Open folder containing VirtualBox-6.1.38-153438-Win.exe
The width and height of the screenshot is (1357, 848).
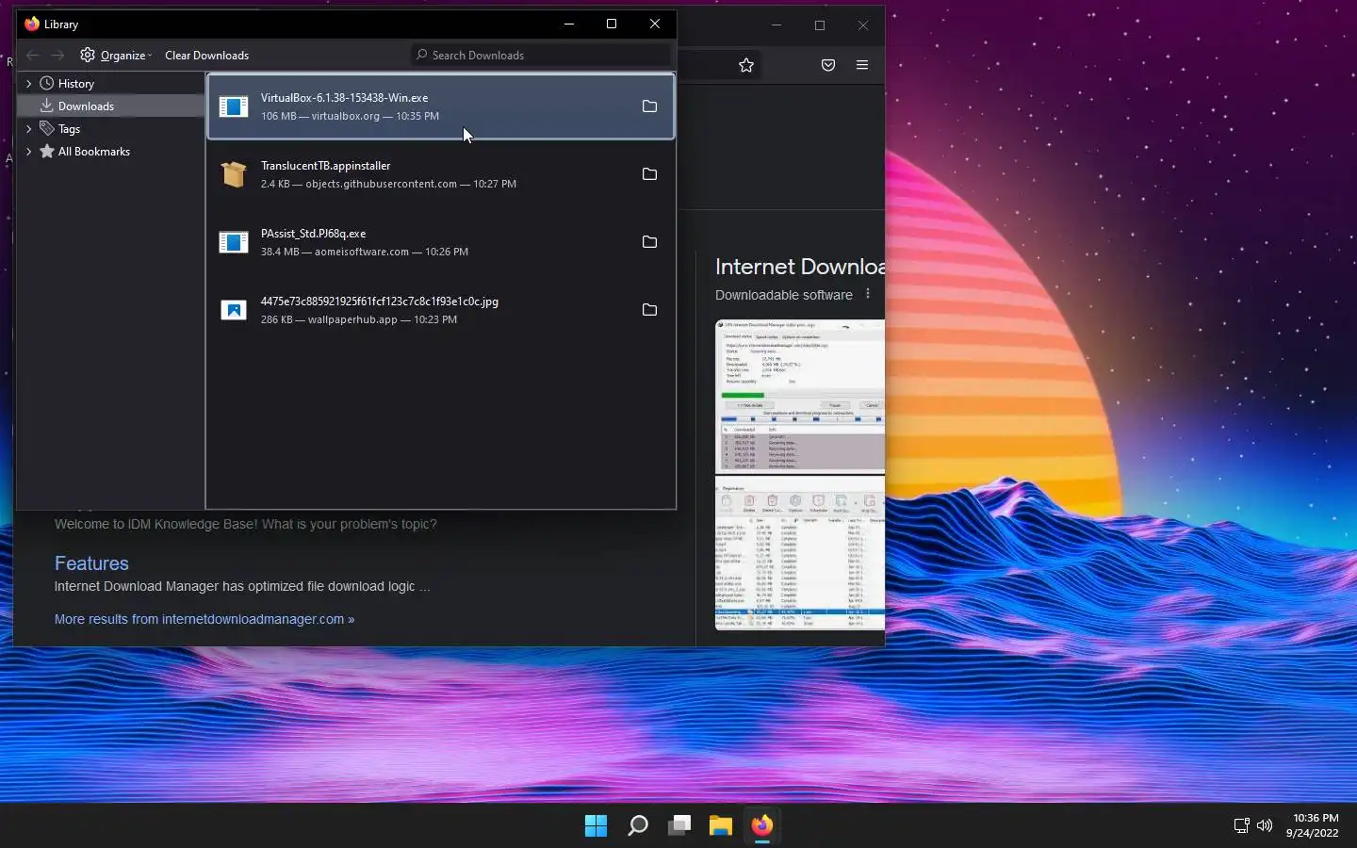tap(649, 106)
